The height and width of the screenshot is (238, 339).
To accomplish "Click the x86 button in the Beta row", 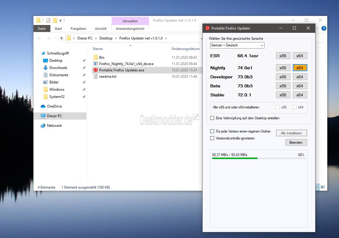I will 283,86.
